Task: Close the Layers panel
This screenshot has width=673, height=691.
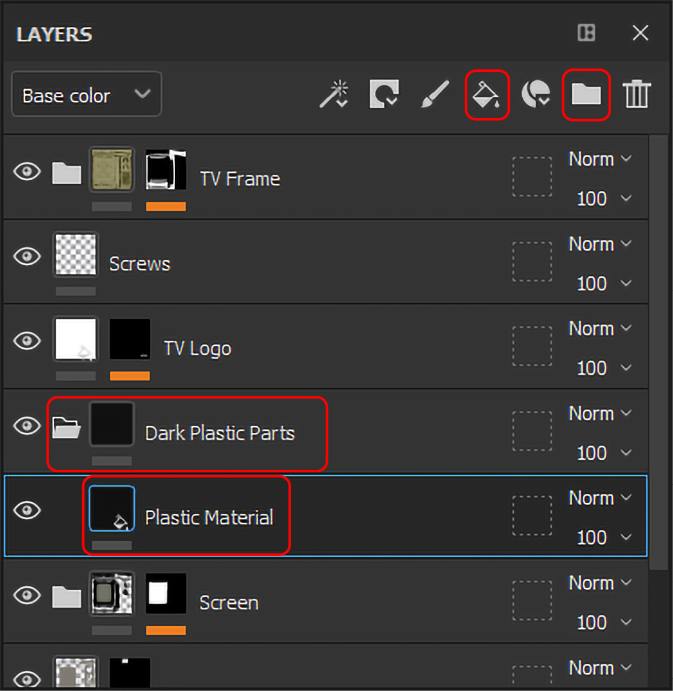Action: 641,33
